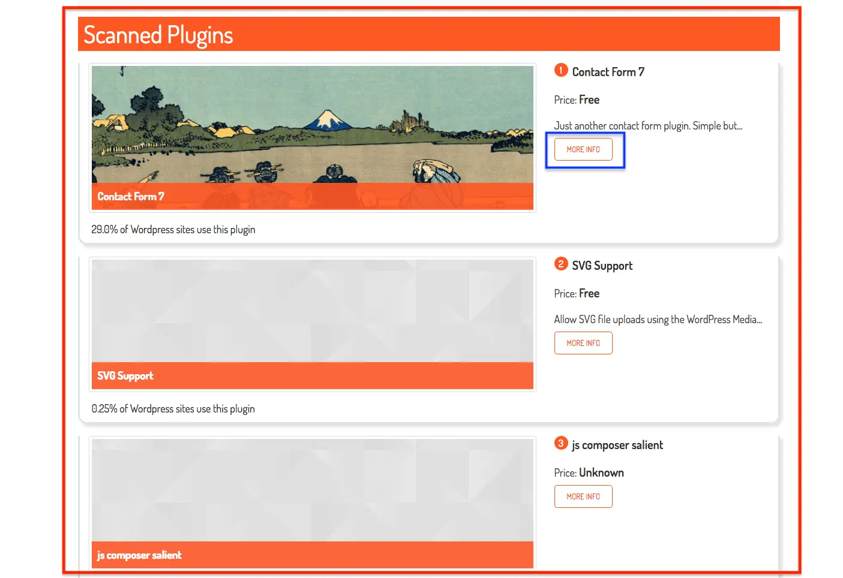
Task: Select the SVG Support plugin title
Action: [x=602, y=266]
